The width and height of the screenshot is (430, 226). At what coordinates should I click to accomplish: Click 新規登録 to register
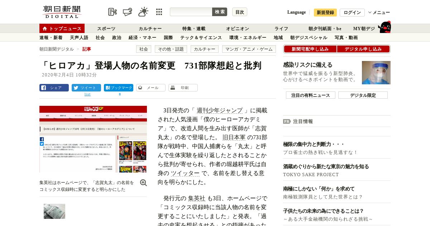click(x=325, y=13)
